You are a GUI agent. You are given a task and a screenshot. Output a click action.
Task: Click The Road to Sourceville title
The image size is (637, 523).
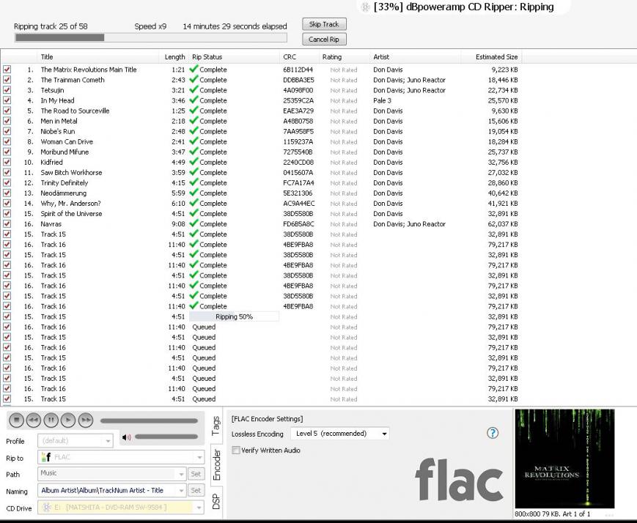[x=75, y=111]
